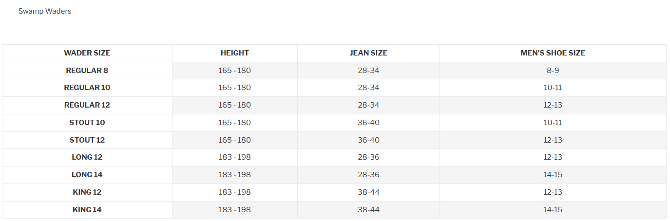Click the JEAN SIZE column header

point(368,53)
